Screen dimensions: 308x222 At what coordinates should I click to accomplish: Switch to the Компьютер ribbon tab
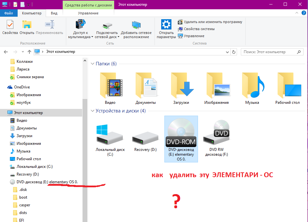pos(32,13)
